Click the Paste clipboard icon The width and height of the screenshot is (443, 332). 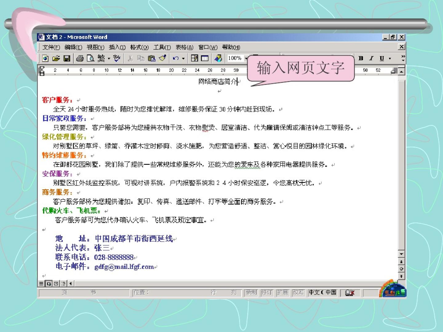click(151, 58)
